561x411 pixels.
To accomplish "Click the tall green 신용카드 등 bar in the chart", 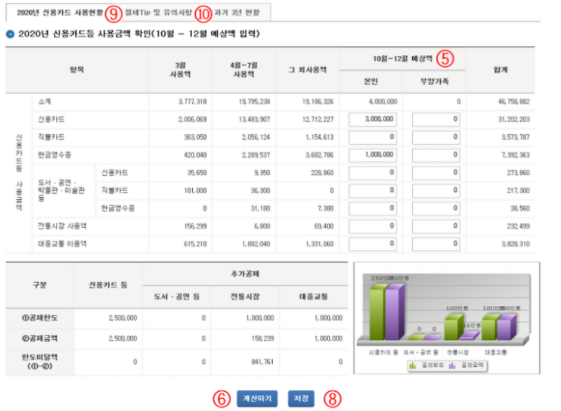I will pos(377,313).
